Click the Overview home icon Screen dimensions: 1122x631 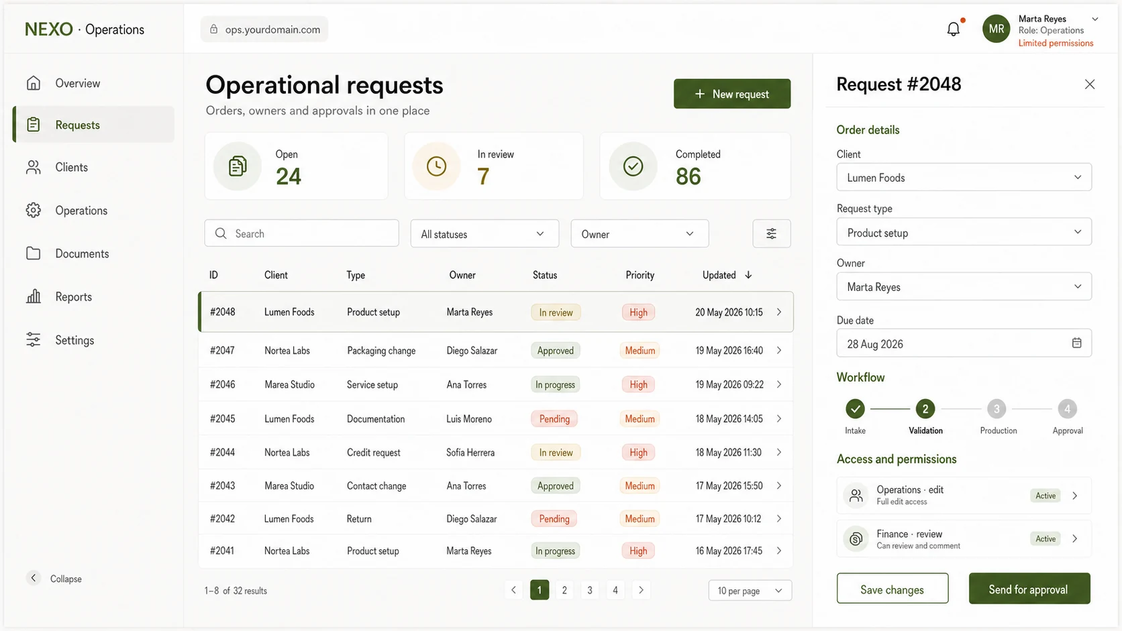coord(34,83)
